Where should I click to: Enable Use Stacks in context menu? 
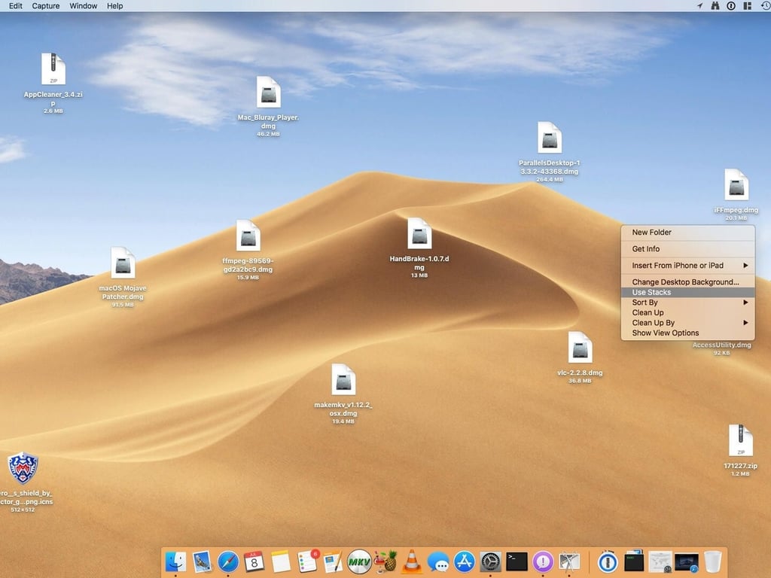pos(687,293)
